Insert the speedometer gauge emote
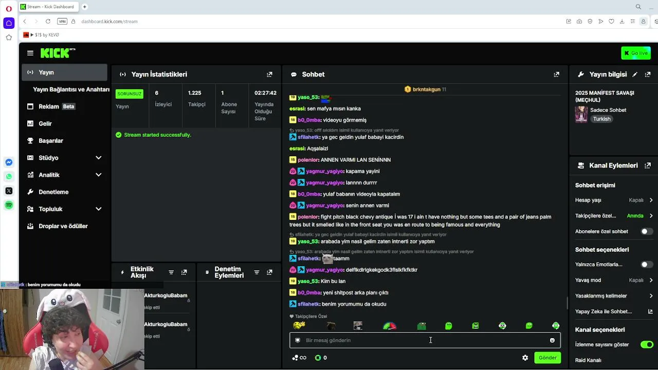Screen dimensions: 658x370 390,326
